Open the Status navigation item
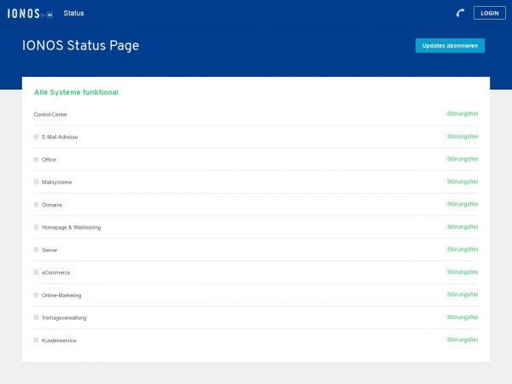The height and width of the screenshot is (384, 512). click(73, 14)
